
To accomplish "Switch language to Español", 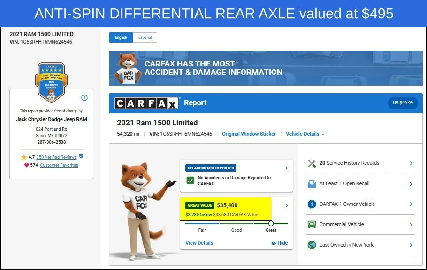I will pyautogui.click(x=145, y=37).
